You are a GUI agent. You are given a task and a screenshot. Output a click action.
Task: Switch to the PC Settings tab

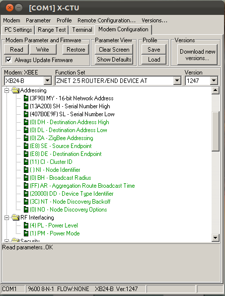point(18,30)
